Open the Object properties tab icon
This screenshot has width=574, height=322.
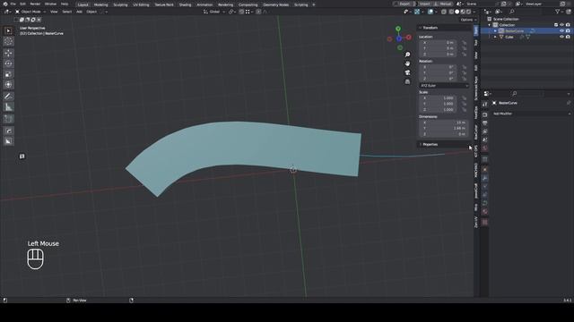pos(484,170)
